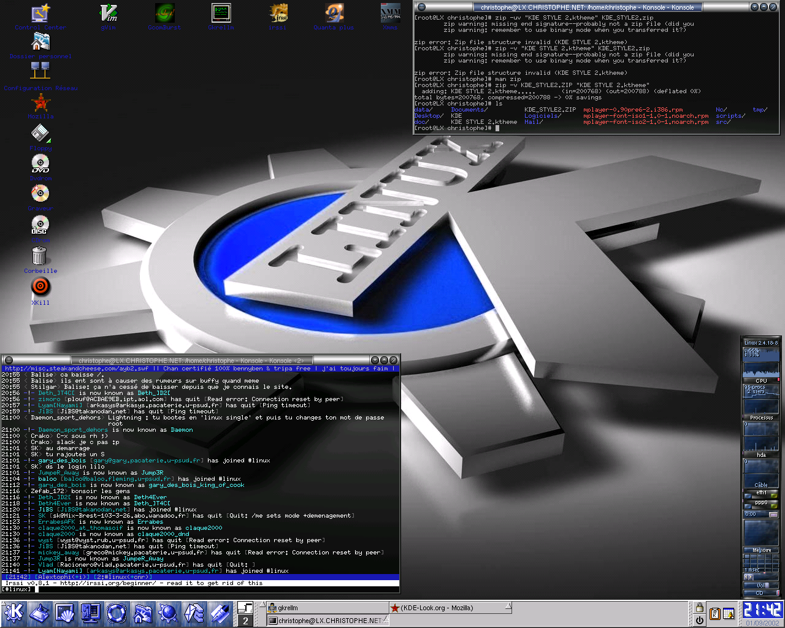Image resolution: width=785 pixels, height=628 pixels.
Task: Switch to the gkrellm taskbar entry
Action: (327, 608)
